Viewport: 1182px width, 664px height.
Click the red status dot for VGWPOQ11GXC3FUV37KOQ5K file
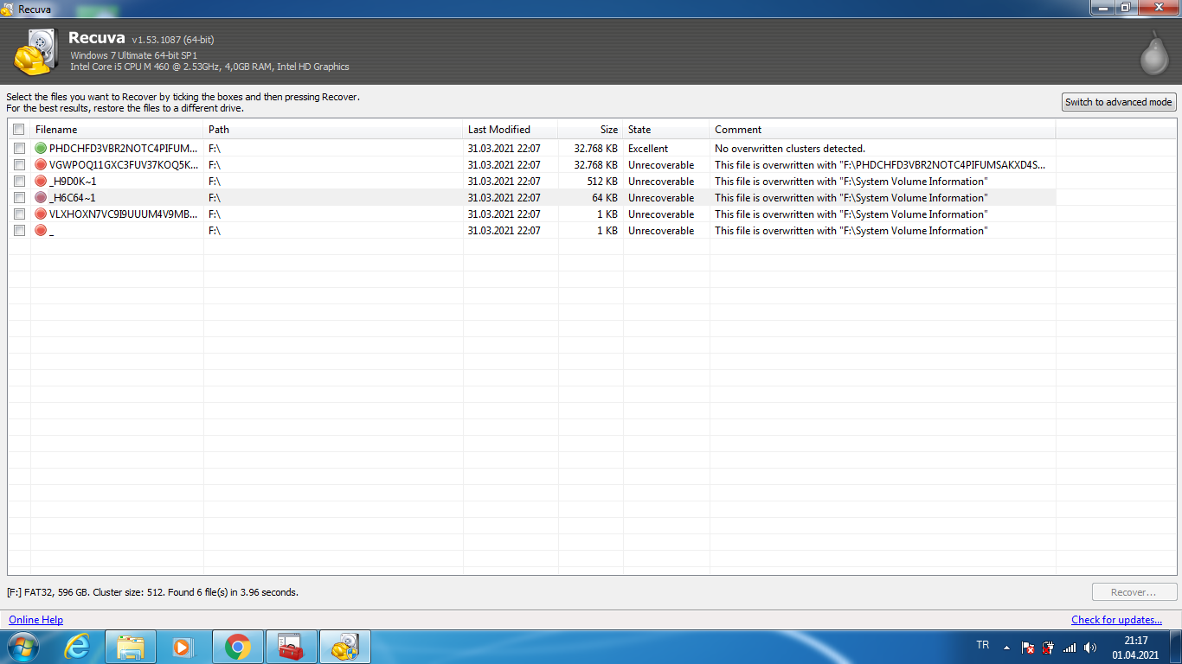[x=41, y=165]
